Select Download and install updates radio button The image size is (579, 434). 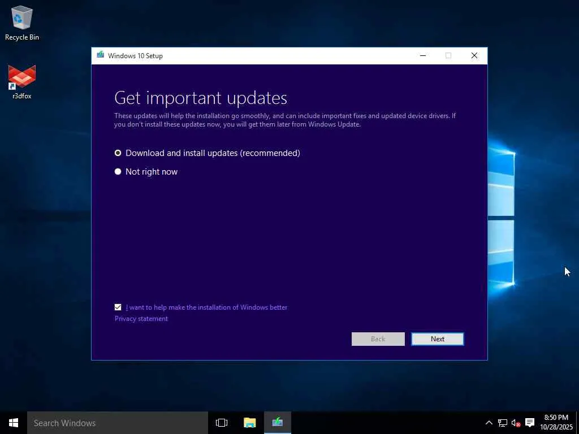pos(118,153)
